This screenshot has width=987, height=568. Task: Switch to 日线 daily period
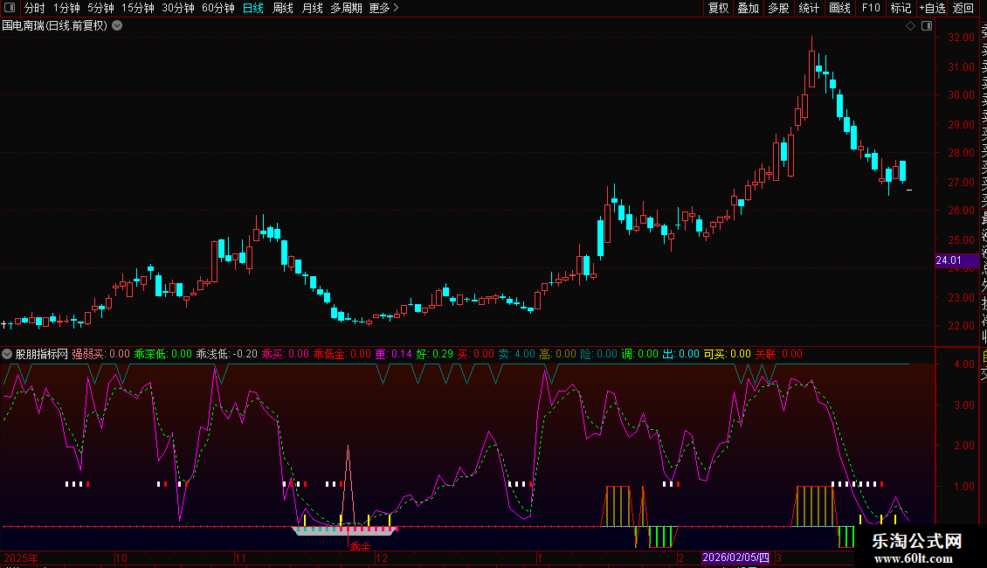253,8
